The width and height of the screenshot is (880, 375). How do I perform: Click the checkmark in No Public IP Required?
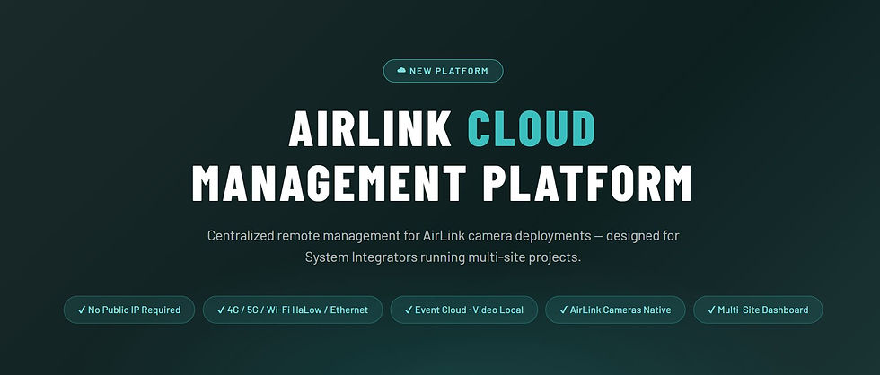(x=82, y=310)
